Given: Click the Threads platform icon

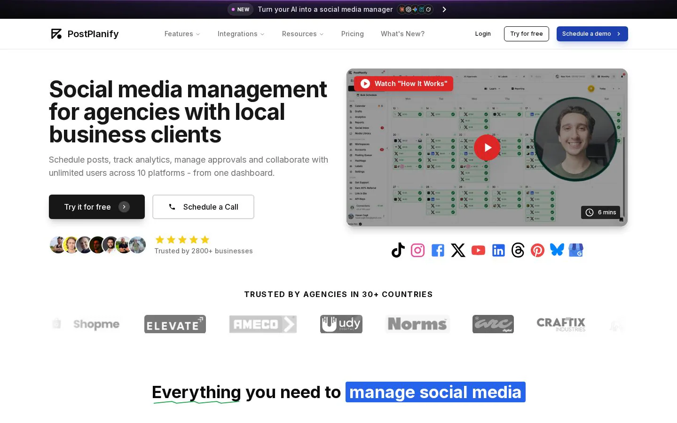Looking at the screenshot, I should [x=518, y=250].
